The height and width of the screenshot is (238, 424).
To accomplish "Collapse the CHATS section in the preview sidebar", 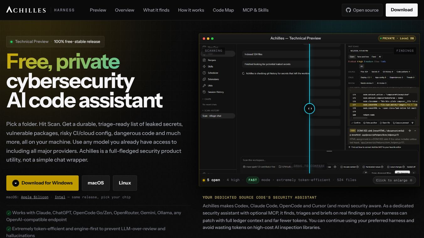I will point(203,99).
